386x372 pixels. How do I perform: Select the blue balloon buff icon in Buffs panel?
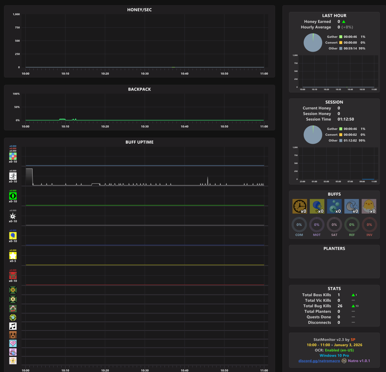[x=317, y=206]
